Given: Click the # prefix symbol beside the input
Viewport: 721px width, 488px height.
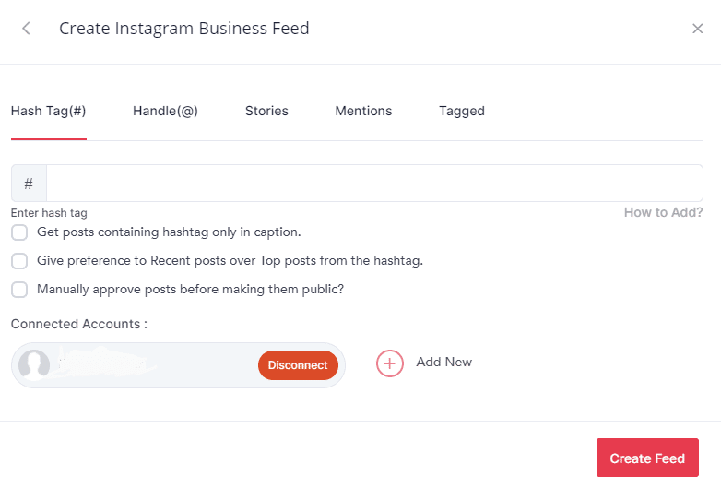Looking at the screenshot, I should (x=29, y=184).
